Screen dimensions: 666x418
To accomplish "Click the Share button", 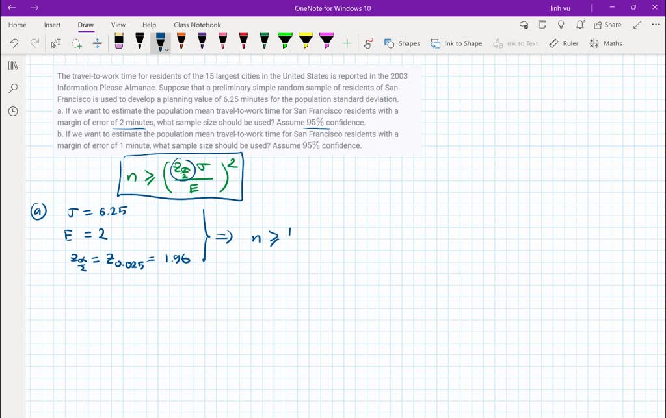I will click(607, 25).
